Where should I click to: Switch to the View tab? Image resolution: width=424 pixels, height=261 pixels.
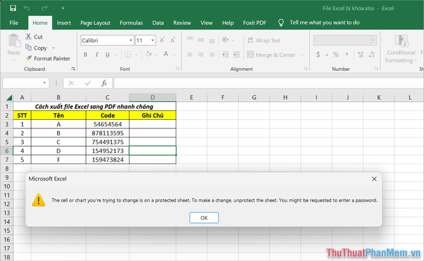click(207, 23)
